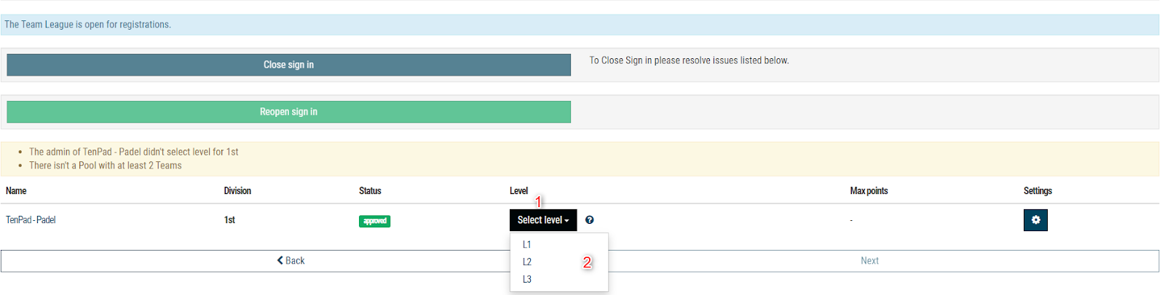Screen dimensions: 1165x295
Task: Click the Close sign in button
Action: tap(288, 65)
